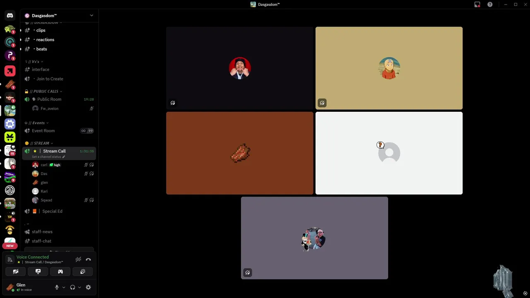Toggle noise suppression in voice panel
Image resolution: width=530 pixels, height=298 pixels.
click(x=78, y=260)
